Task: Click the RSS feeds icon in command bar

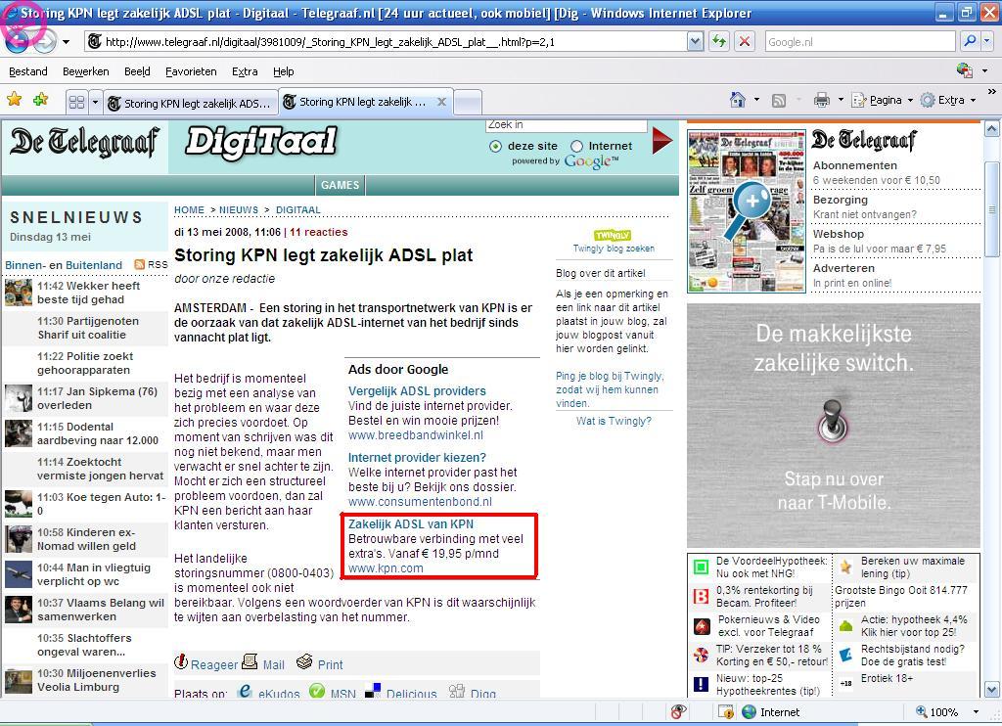Action: click(778, 101)
